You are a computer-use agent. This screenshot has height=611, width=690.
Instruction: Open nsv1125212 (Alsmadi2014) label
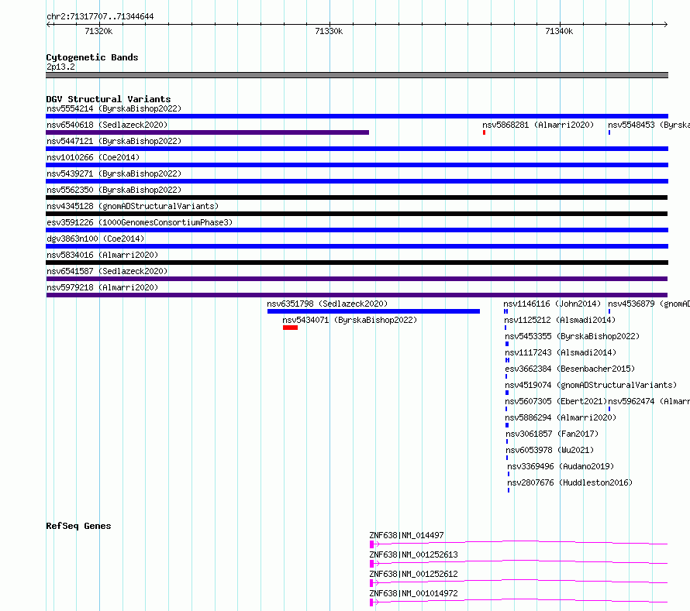[x=560, y=320]
